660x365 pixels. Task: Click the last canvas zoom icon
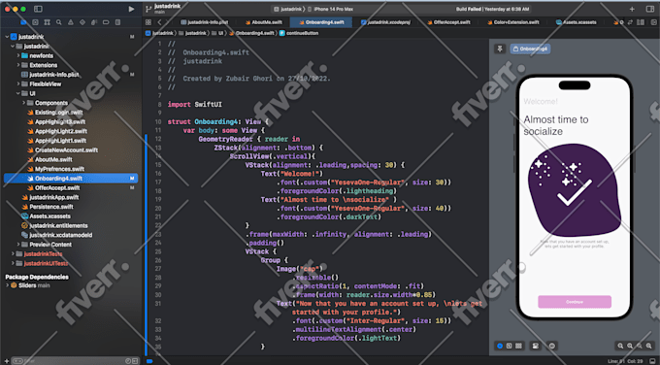(649, 346)
